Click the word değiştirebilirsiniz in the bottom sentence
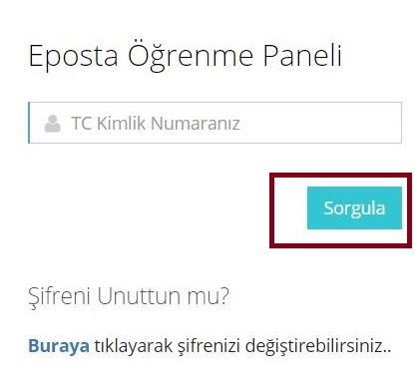Screen dimensions: 417x390 [x=315, y=346]
